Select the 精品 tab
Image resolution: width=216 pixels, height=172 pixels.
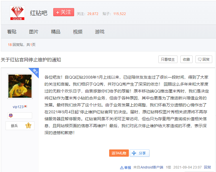click(x=56, y=32)
